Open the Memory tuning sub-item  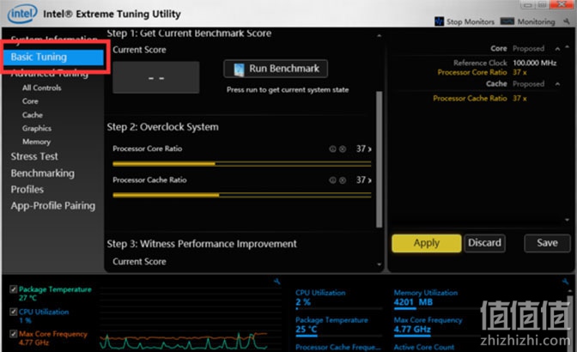coord(36,142)
